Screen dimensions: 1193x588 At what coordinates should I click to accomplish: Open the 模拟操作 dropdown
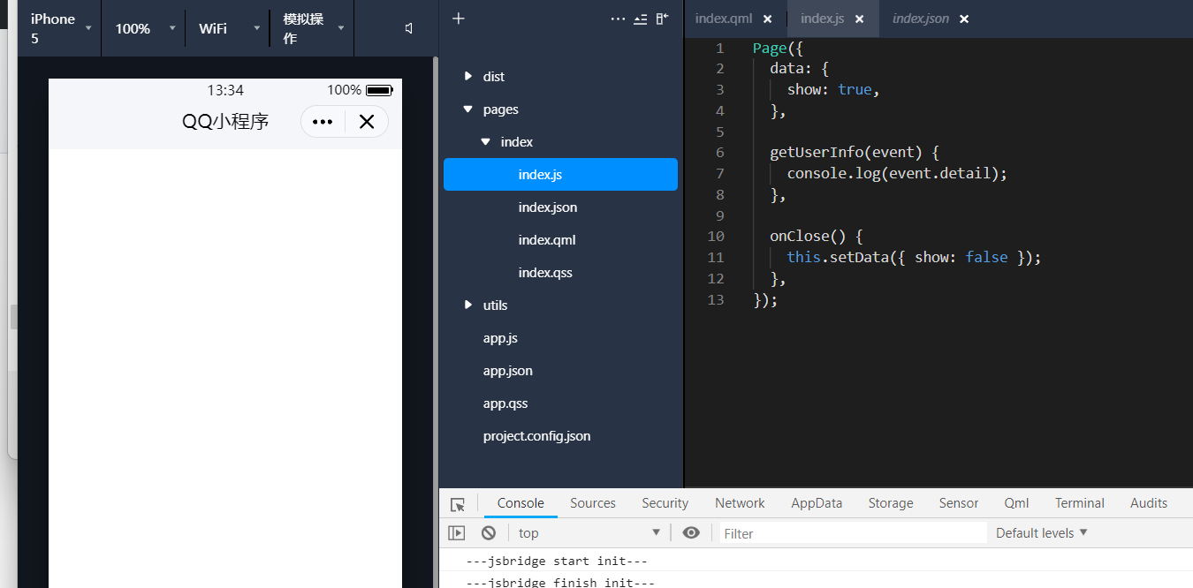tap(312, 28)
